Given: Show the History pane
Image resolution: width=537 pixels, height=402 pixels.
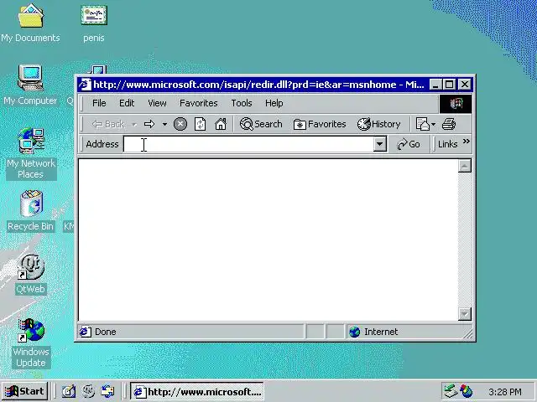Looking at the screenshot, I should (378, 124).
